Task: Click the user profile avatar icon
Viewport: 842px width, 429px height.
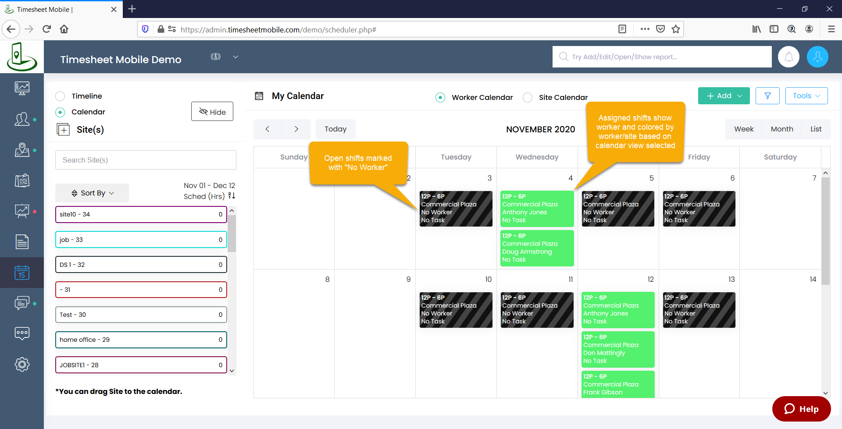Action: [817, 57]
